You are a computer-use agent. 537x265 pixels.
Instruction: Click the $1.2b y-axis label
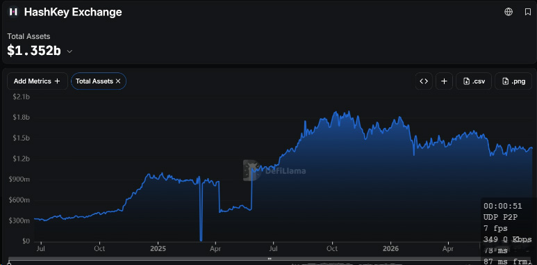tap(22, 159)
